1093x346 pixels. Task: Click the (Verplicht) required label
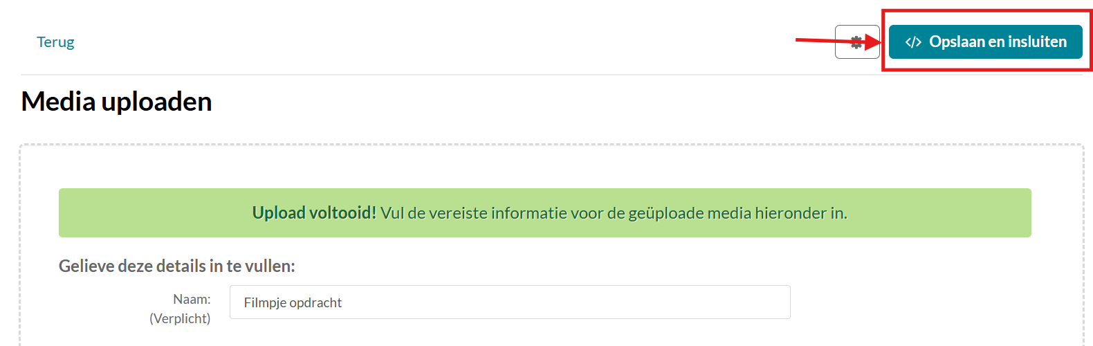pyautogui.click(x=180, y=318)
